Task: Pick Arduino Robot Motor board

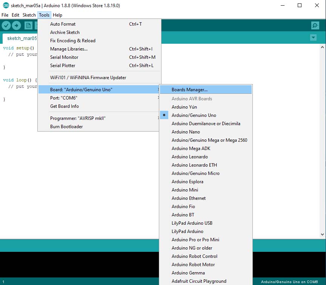Action: (x=206, y=265)
